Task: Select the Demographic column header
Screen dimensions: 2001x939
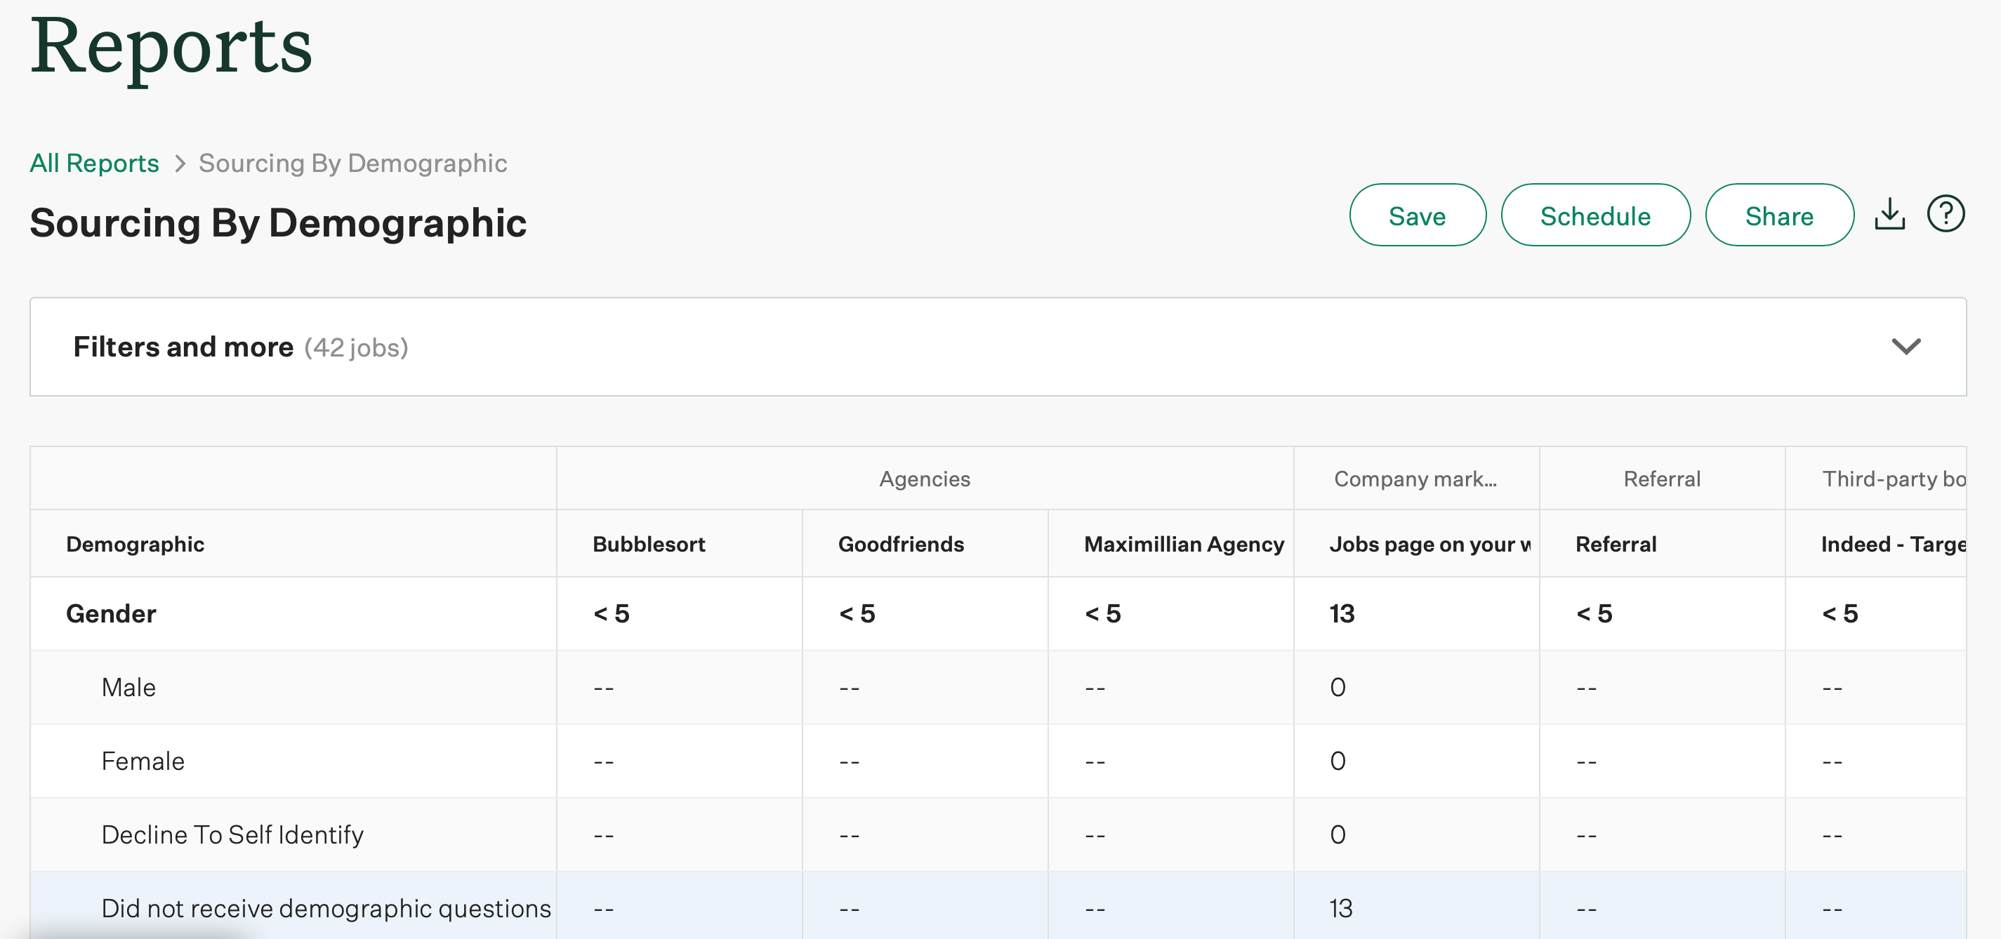Action: click(x=136, y=544)
